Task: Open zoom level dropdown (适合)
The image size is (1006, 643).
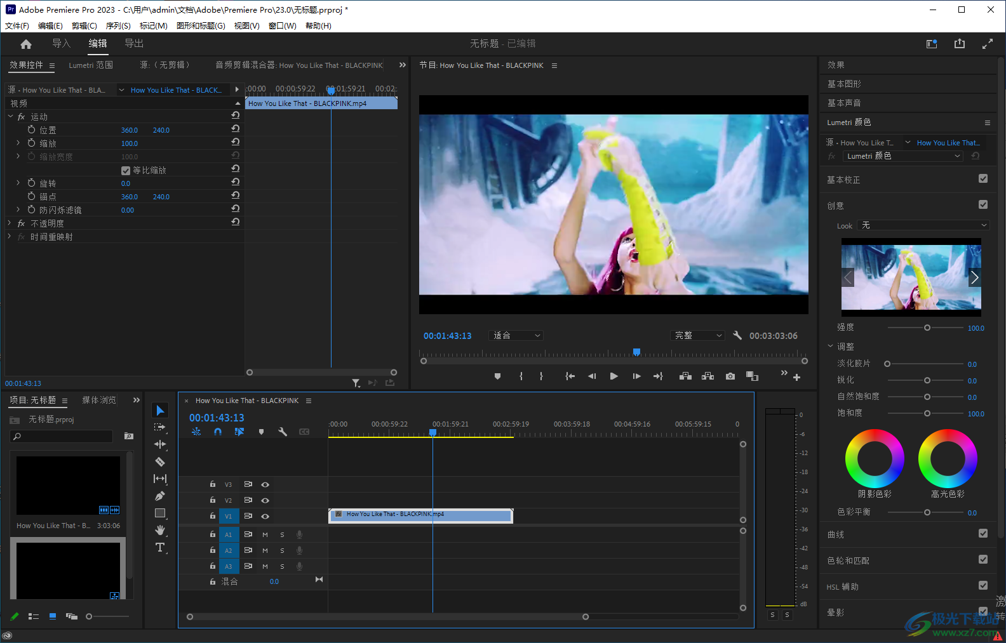Action: point(516,335)
